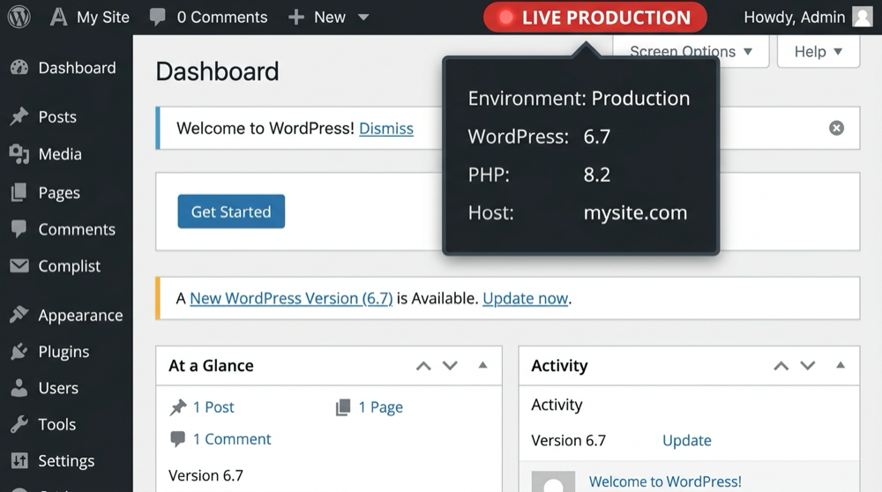Click the LIVE PRODUCTION environment badge
882x492 pixels.
[595, 18]
